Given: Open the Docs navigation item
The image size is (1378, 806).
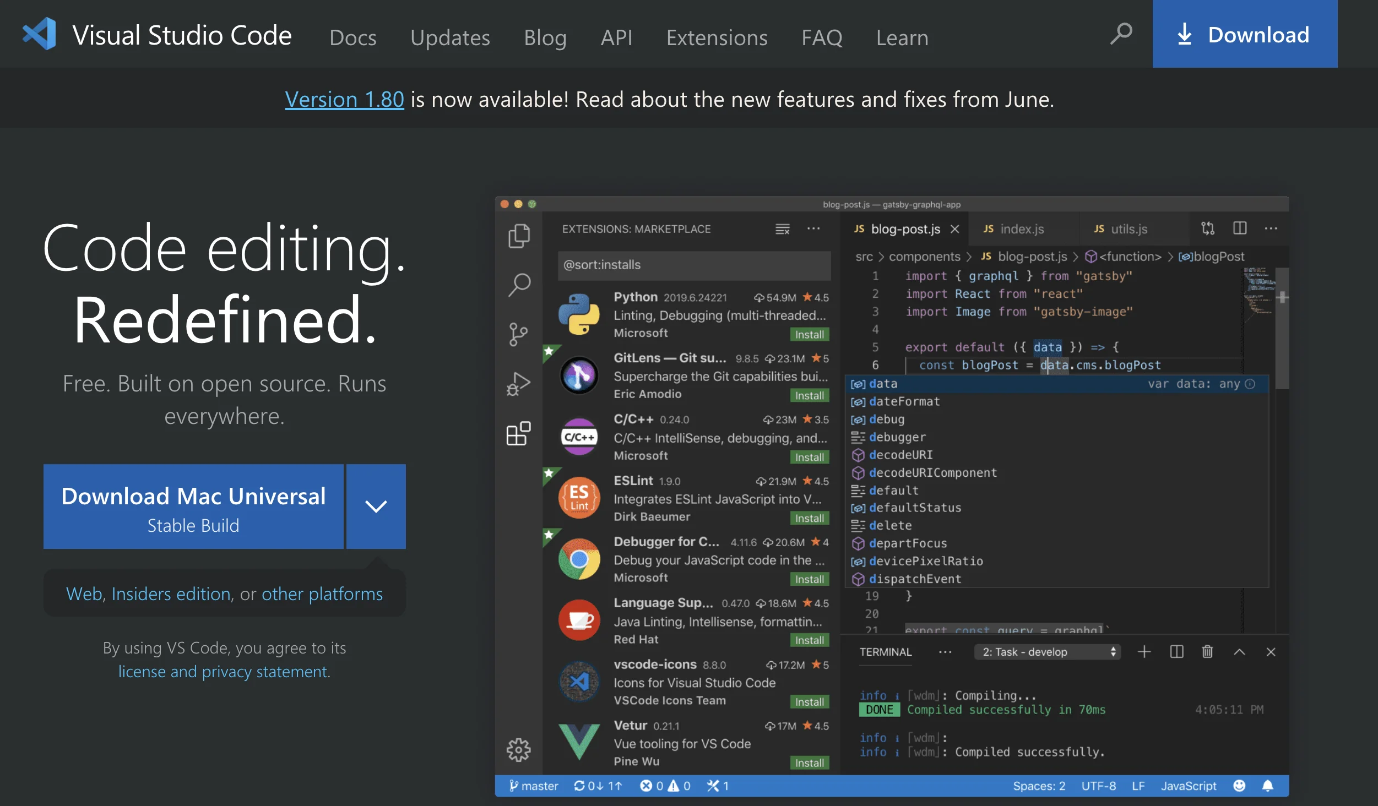Looking at the screenshot, I should tap(353, 37).
